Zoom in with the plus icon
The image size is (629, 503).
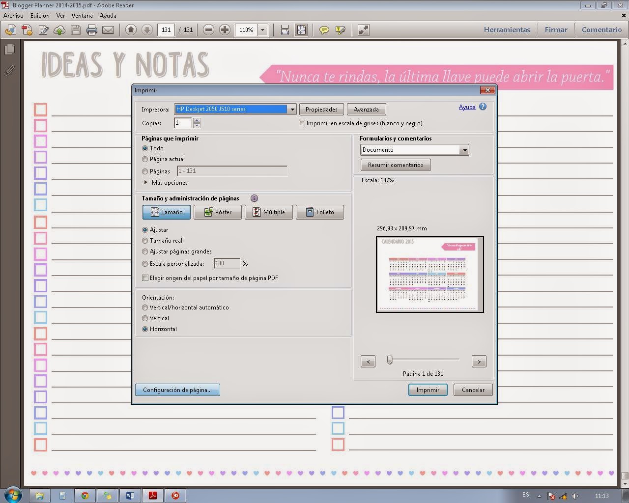click(225, 30)
